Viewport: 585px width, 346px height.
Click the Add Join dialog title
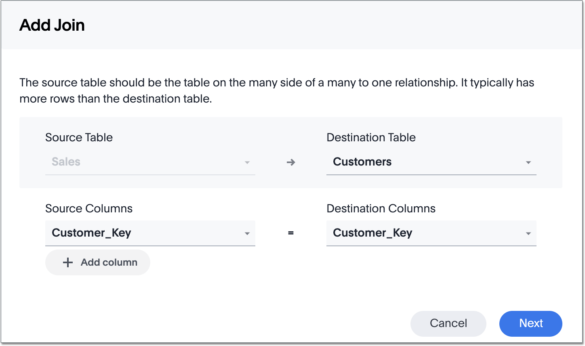[52, 25]
